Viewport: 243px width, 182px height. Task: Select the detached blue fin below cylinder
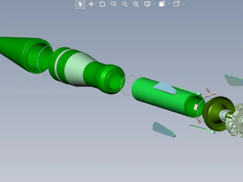click(x=164, y=130)
